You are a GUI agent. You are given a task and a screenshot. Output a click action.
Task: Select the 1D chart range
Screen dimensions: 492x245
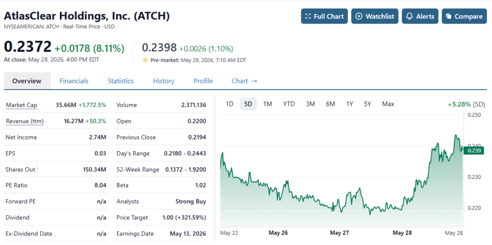coord(230,104)
